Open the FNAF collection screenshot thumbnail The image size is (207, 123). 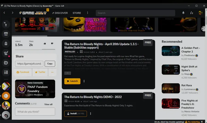pyautogui.click(x=37, y=25)
